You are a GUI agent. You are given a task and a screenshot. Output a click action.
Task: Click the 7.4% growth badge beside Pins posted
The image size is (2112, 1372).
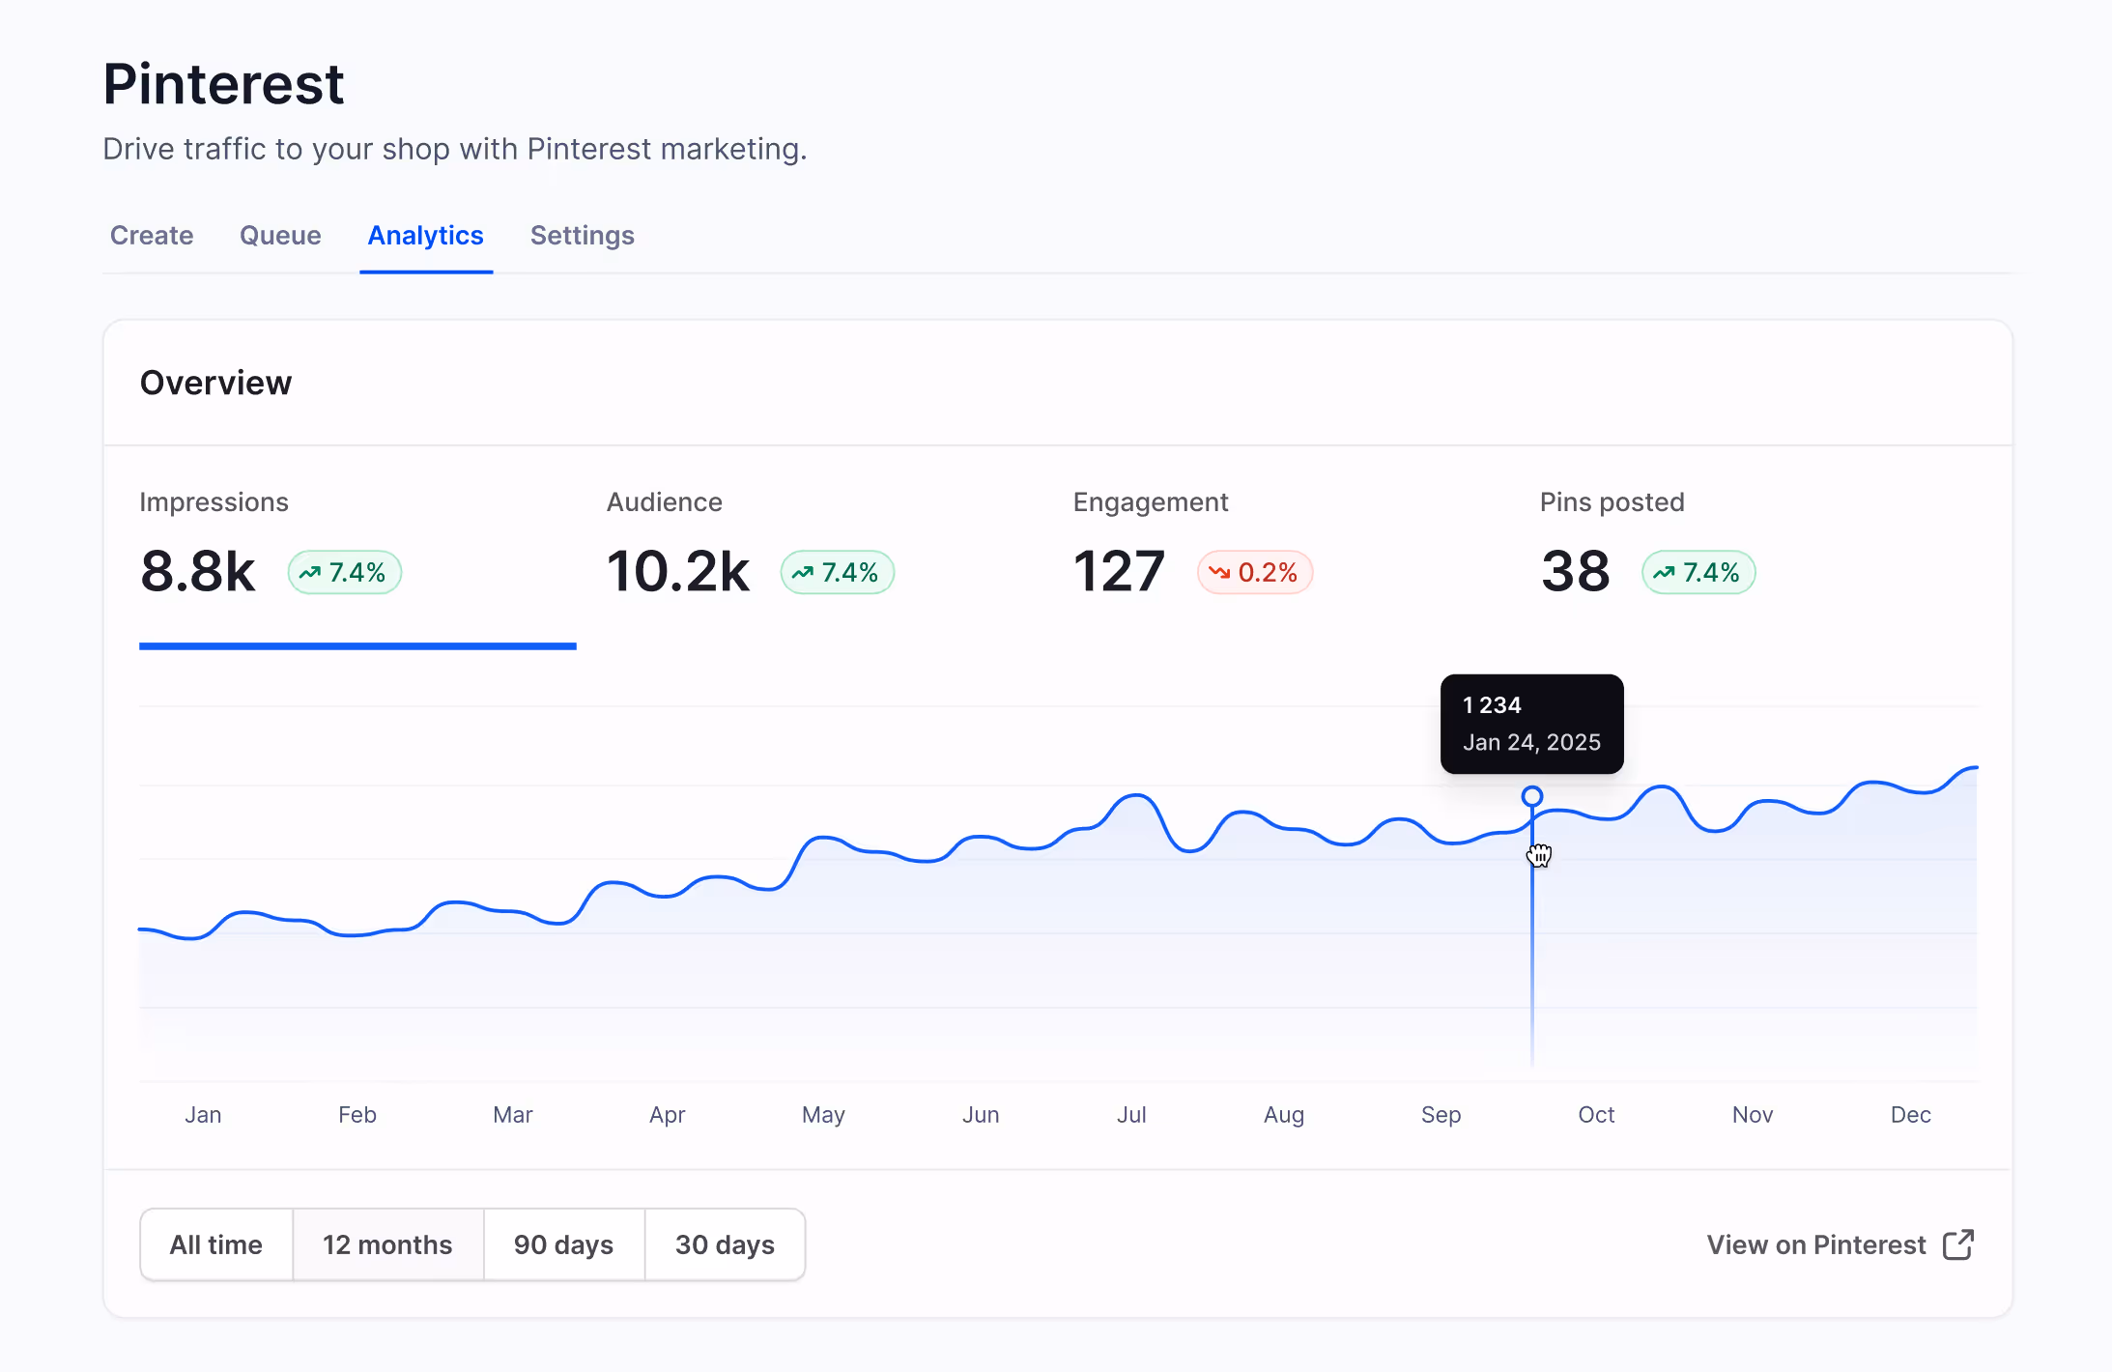1698,572
